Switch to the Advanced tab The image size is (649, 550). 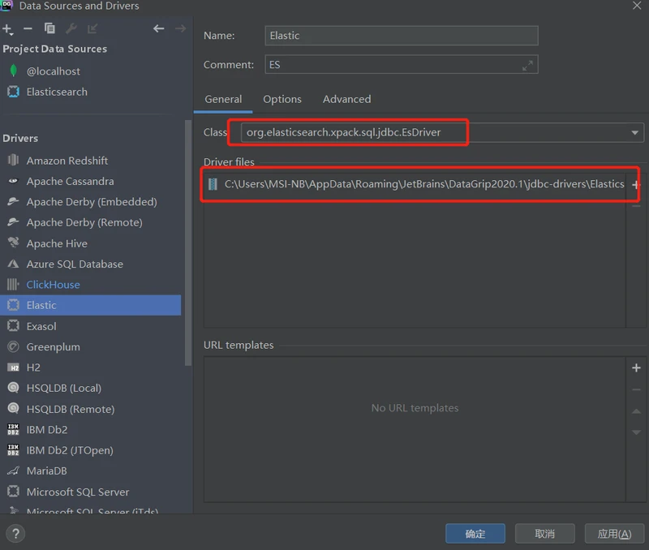[x=347, y=99]
